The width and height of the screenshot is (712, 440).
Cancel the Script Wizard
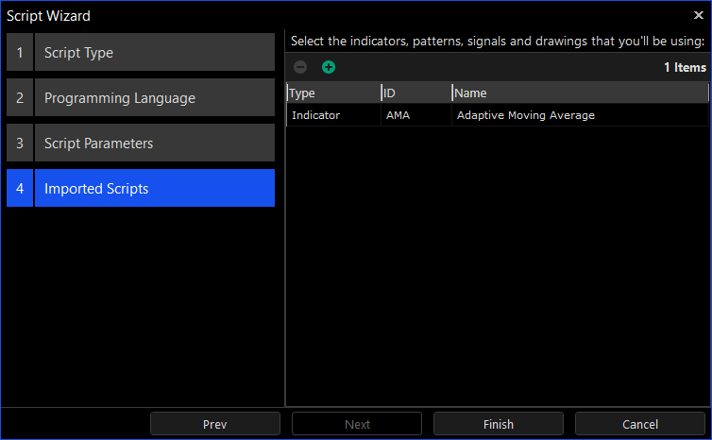click(x=640, y=424)
